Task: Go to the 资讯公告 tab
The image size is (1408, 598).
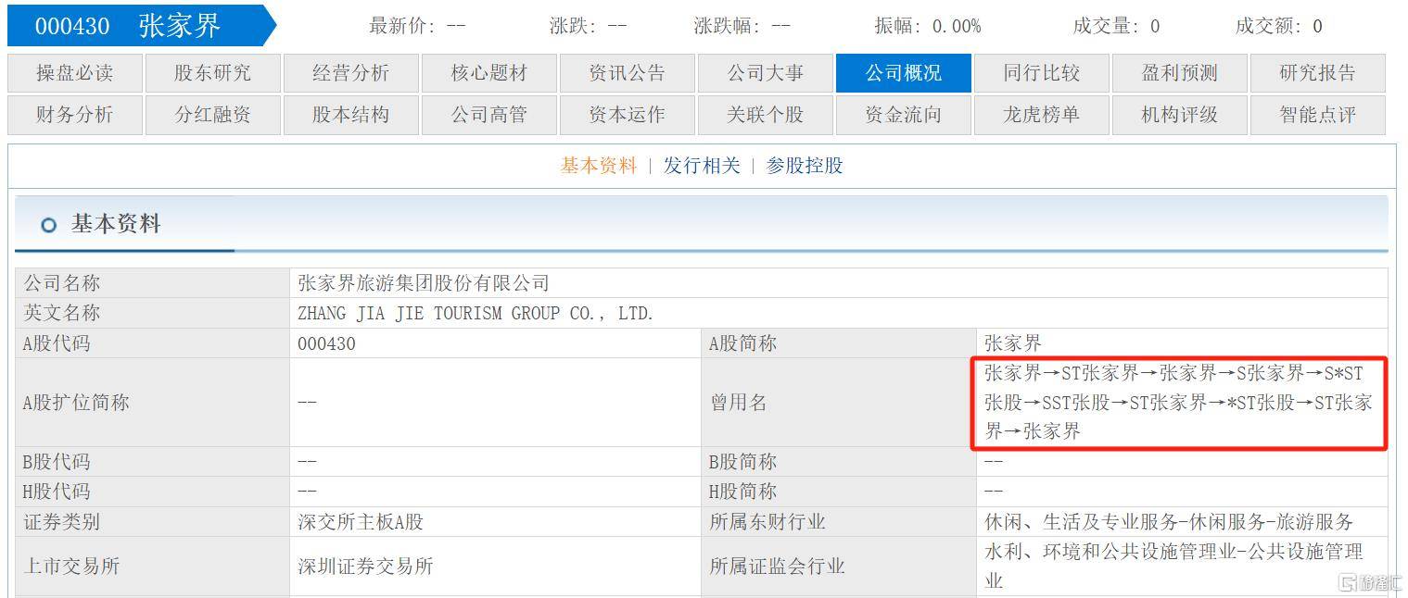Action: point(628,73)
